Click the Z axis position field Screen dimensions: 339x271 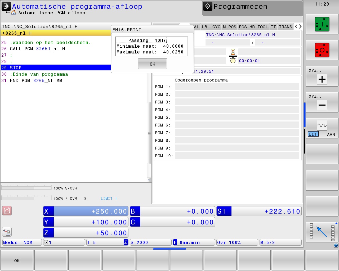pos(86,233)
